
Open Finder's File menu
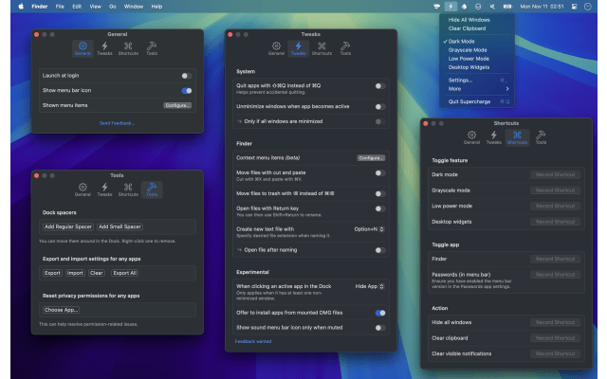click(60, 7)
